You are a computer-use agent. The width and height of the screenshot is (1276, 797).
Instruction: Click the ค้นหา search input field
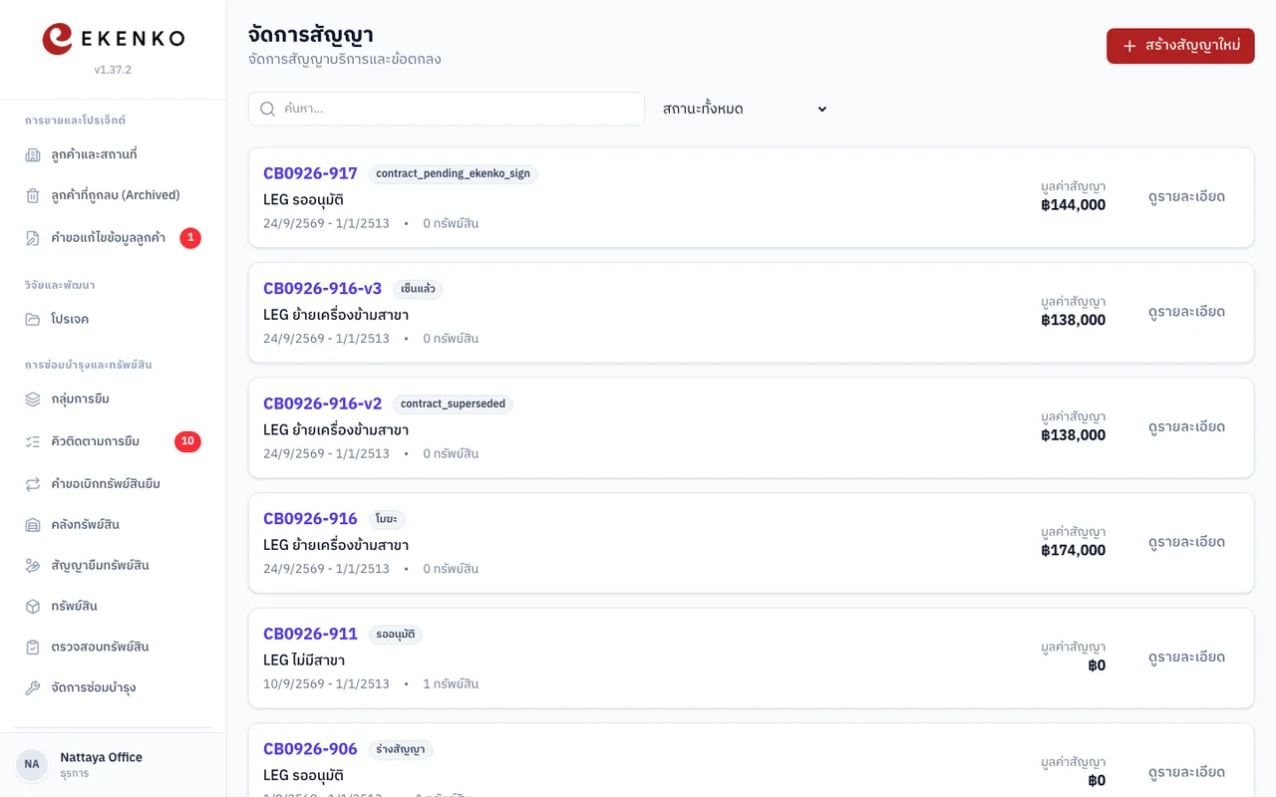pyautogui.click(x=447, y=109)
